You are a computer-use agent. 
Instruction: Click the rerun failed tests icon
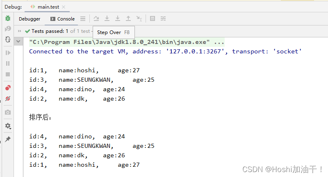tap(8, 28)
